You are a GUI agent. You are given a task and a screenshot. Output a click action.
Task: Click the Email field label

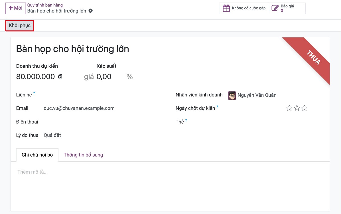(22, 108)
